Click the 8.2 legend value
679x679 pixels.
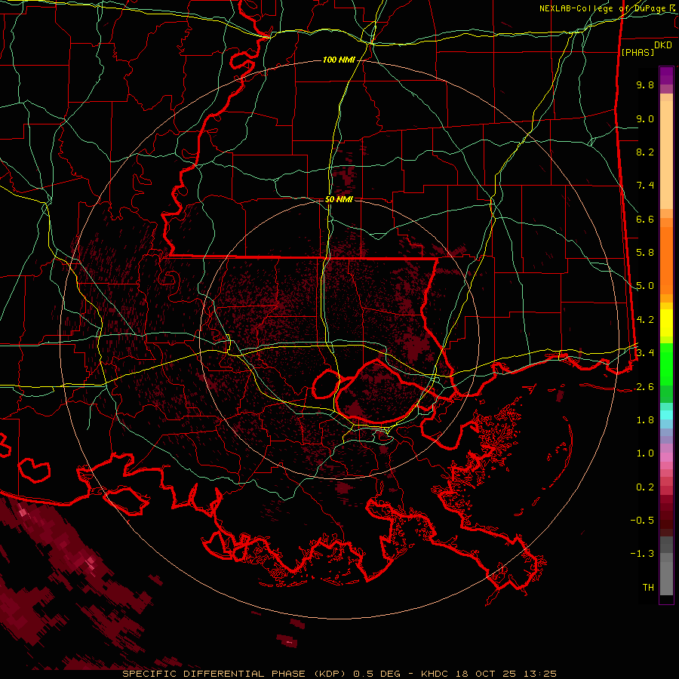click(x=645, y=152)
